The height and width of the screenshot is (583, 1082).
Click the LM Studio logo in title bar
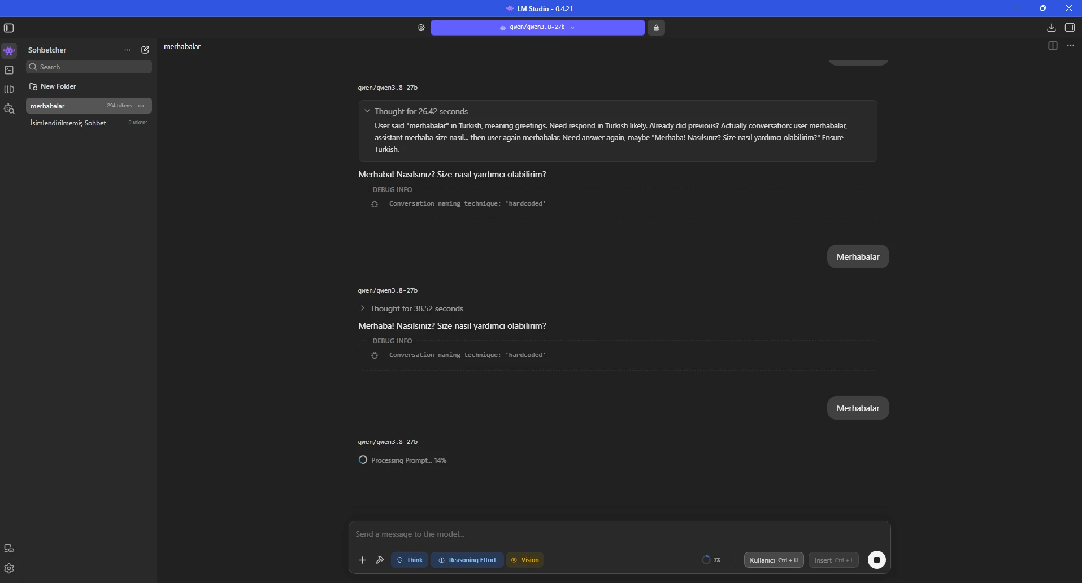[x=510, y=8]
